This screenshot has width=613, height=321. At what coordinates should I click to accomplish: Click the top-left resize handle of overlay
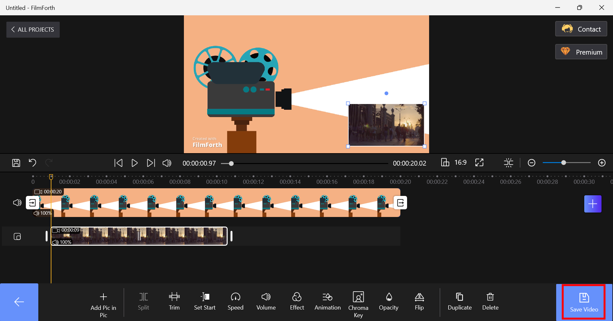(348, 103)
